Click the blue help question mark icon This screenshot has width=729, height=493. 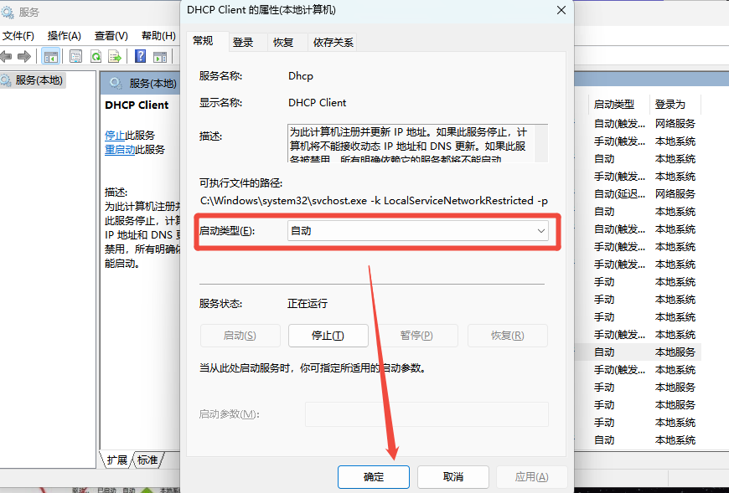click(140, 56)
